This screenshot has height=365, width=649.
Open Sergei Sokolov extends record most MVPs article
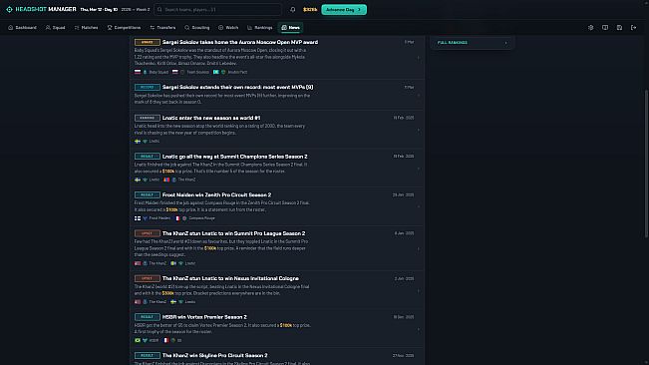237,88
